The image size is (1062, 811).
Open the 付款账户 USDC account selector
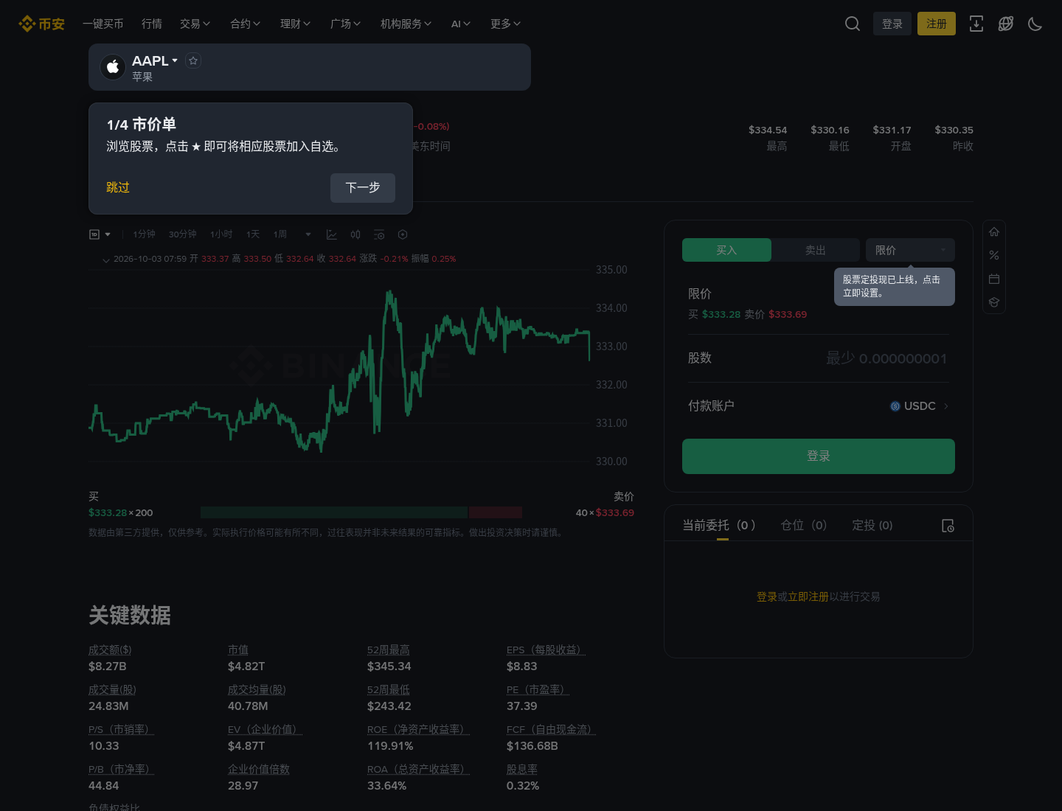point(919,406)
